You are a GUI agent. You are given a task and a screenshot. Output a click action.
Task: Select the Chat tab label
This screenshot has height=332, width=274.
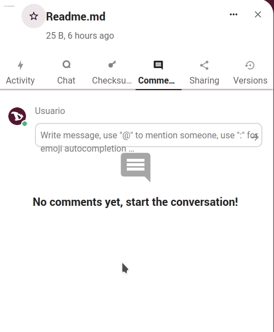click(66, 80)
